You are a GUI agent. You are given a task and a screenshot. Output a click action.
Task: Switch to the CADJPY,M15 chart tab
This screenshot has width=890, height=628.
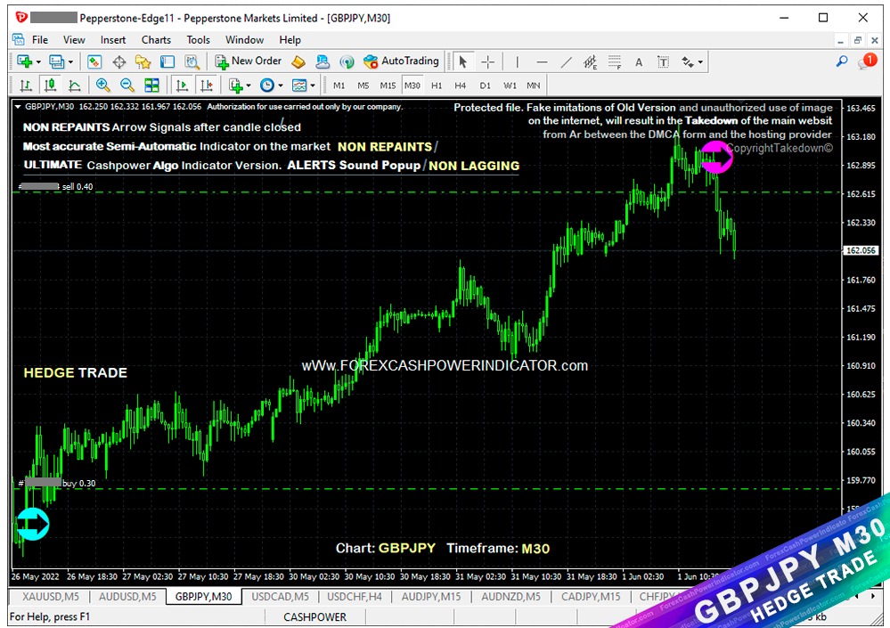591,597
